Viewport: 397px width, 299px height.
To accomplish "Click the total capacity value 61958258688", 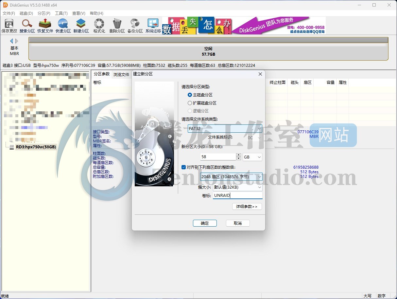I will point(306,167).
